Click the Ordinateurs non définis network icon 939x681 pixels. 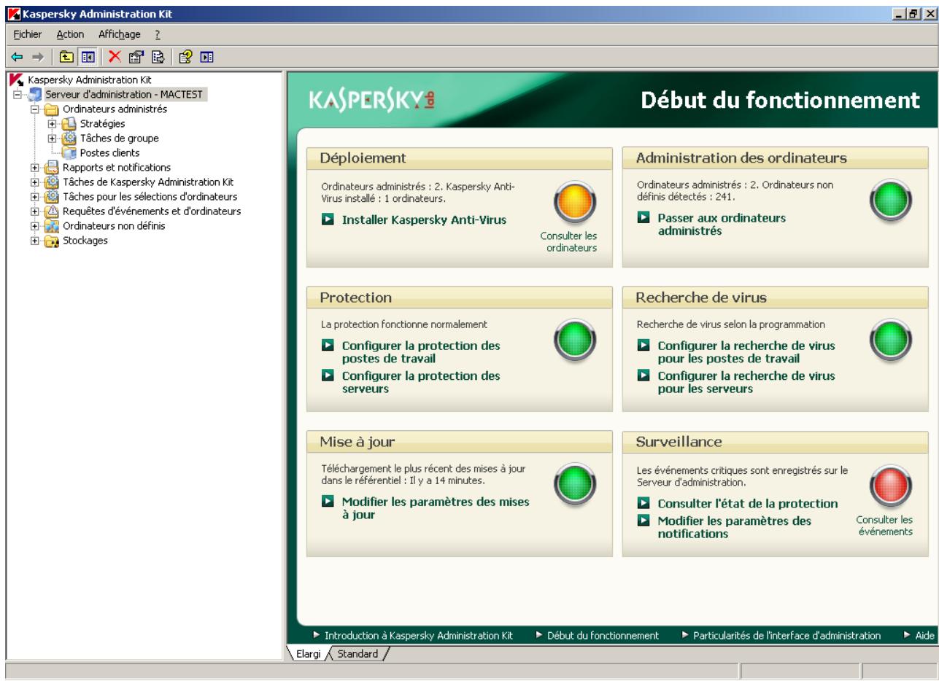[52, 226]
